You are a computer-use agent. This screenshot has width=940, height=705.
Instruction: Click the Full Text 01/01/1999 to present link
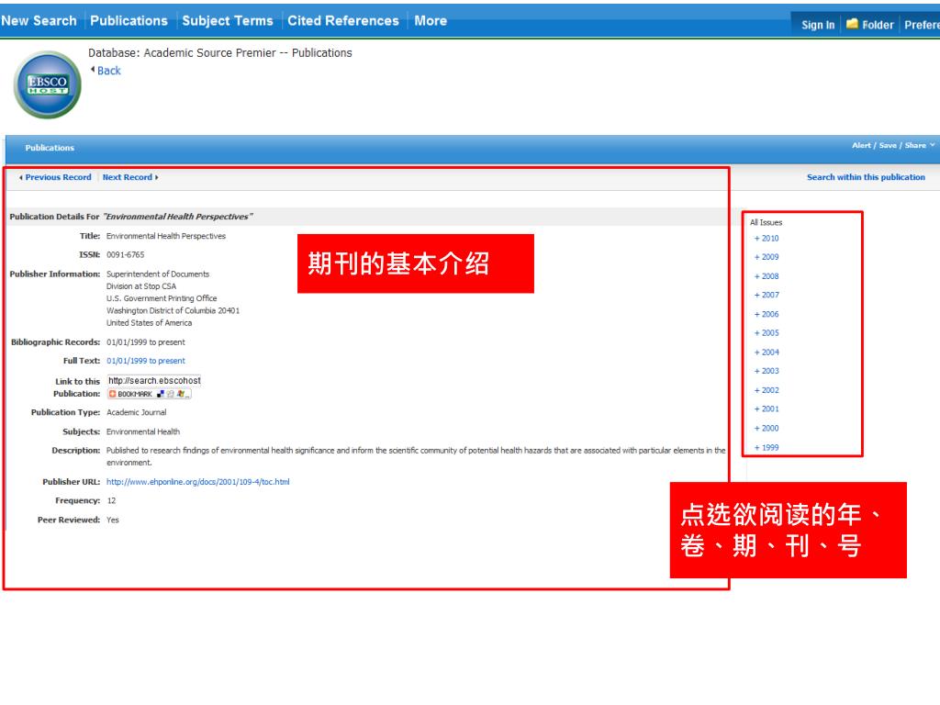146,360
